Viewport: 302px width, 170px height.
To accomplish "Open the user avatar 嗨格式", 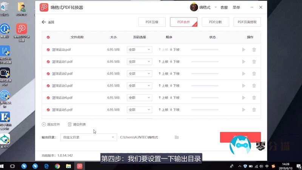I will point(194,7).
